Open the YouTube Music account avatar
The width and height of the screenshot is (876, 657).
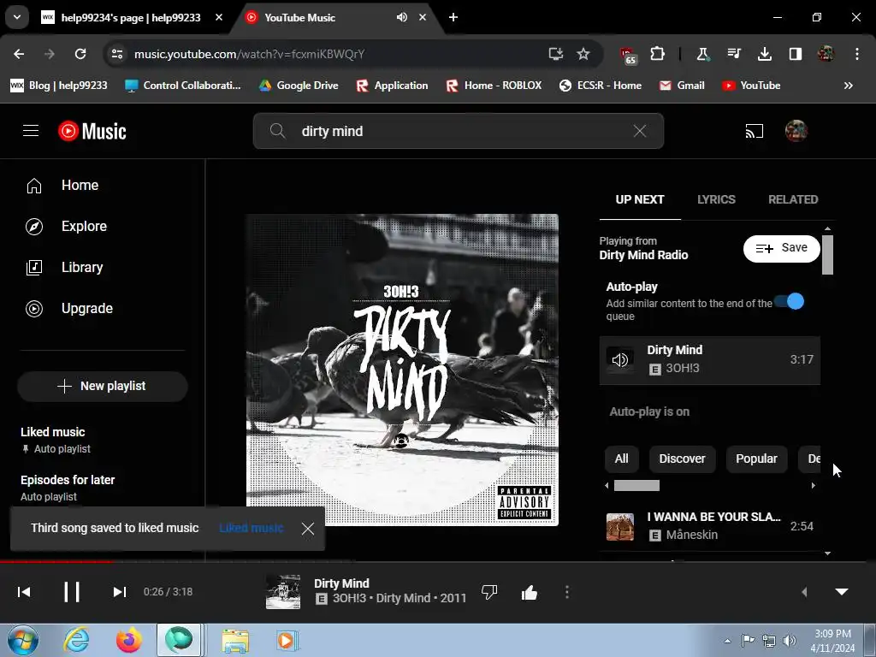point(796,131)
